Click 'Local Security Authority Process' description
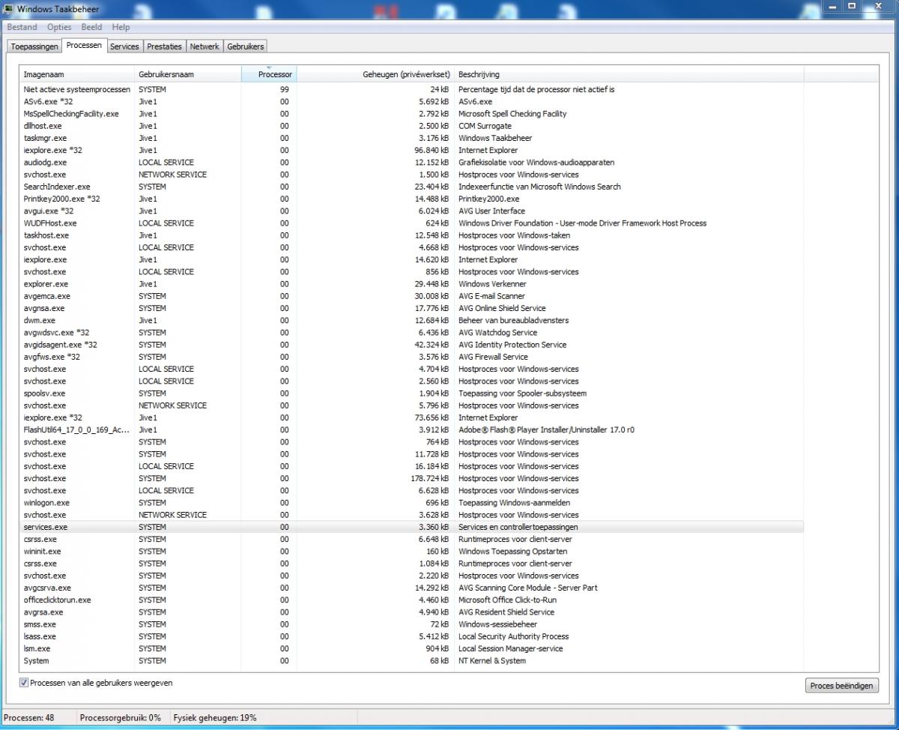Screen dimensions: 899x730 pos(513,636)
